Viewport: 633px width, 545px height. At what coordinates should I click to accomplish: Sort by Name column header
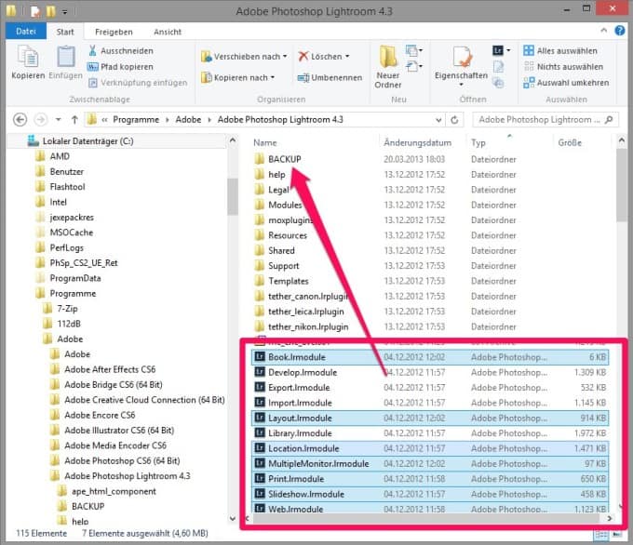click(x=265, y=143)
